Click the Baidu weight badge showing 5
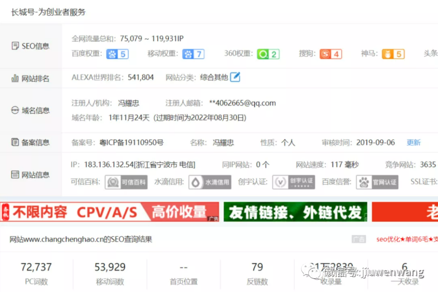This screenshot has height=292, width=438. pos(117,54)
